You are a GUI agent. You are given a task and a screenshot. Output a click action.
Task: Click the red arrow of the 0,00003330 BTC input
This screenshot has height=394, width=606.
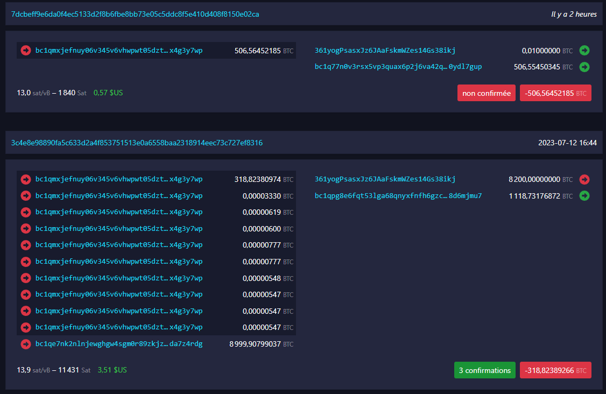click(x=25, y=195)
